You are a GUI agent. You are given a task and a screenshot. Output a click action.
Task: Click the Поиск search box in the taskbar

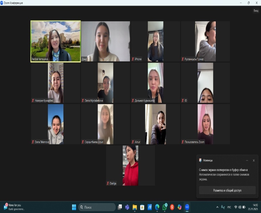click(97, 207)
